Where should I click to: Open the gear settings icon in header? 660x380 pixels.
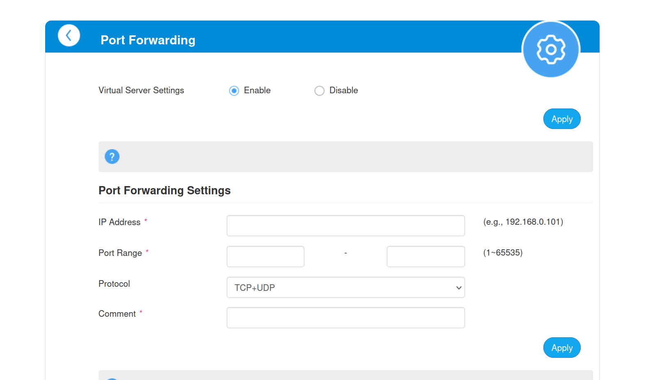551,50
